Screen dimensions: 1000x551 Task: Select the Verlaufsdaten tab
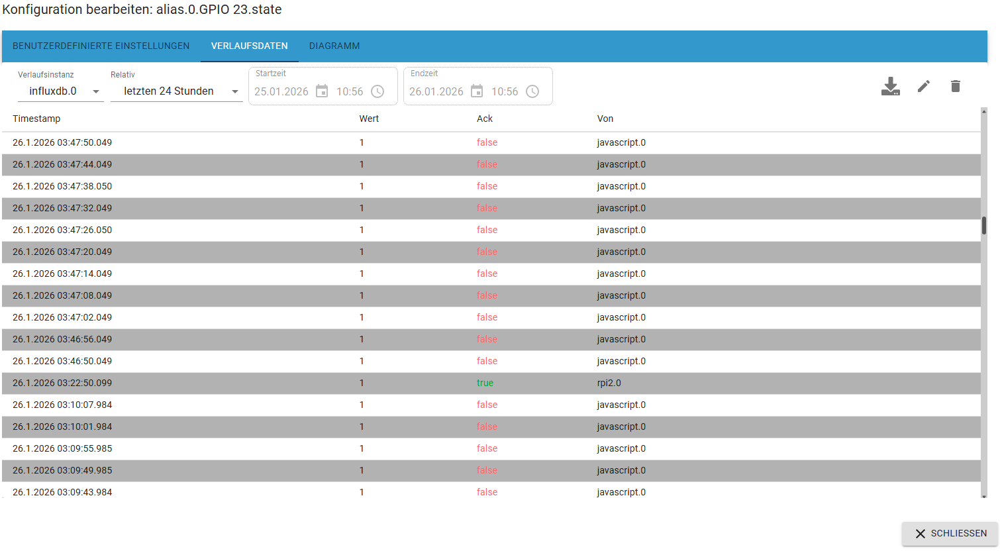(250, 46)
